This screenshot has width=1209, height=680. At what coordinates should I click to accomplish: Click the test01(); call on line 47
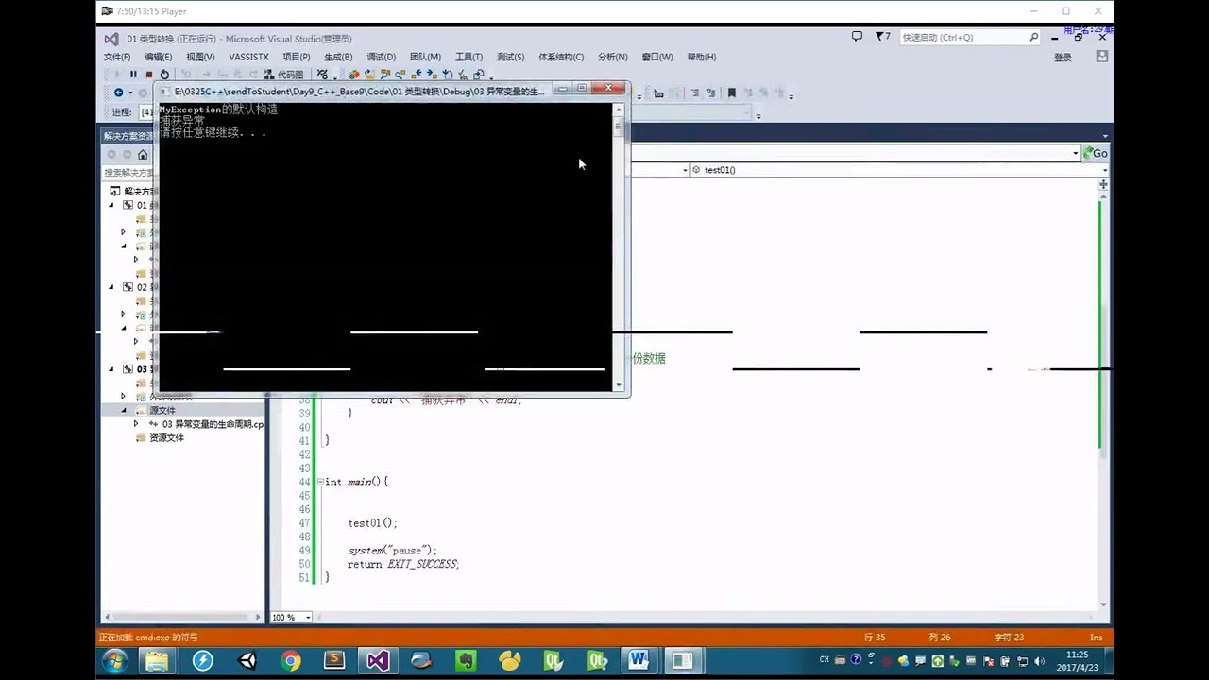coord(372,523)
